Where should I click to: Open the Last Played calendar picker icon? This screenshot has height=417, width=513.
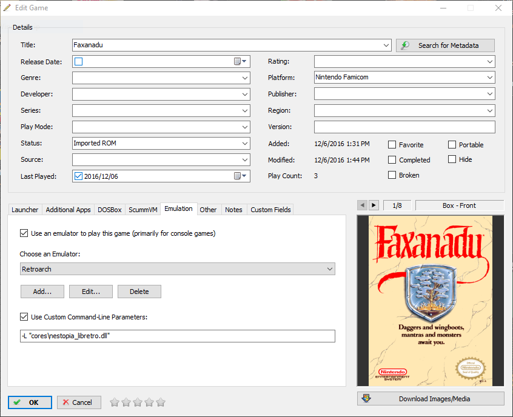point(240,176)
